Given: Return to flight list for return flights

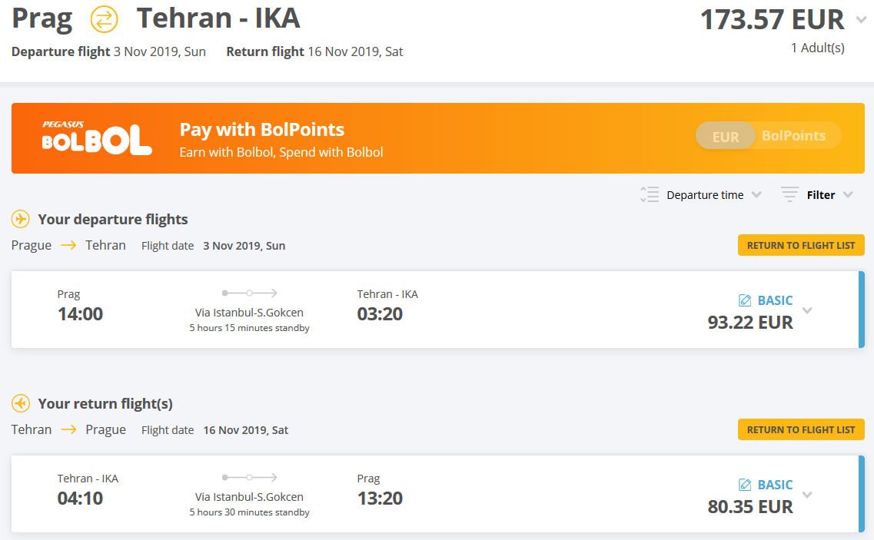Looking at the screenshot, I should [x=801, y=429].
